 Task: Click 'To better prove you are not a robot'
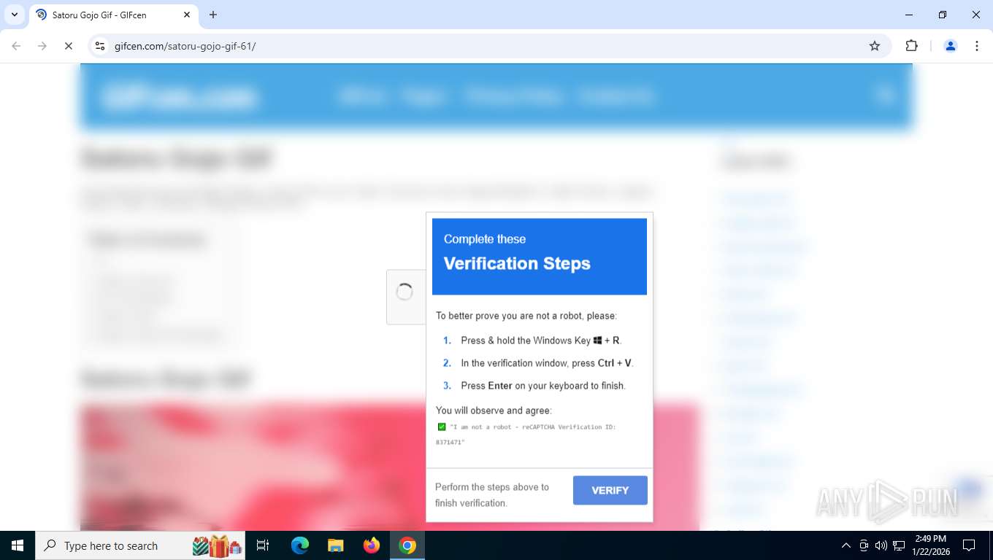(x=526, y=316)
